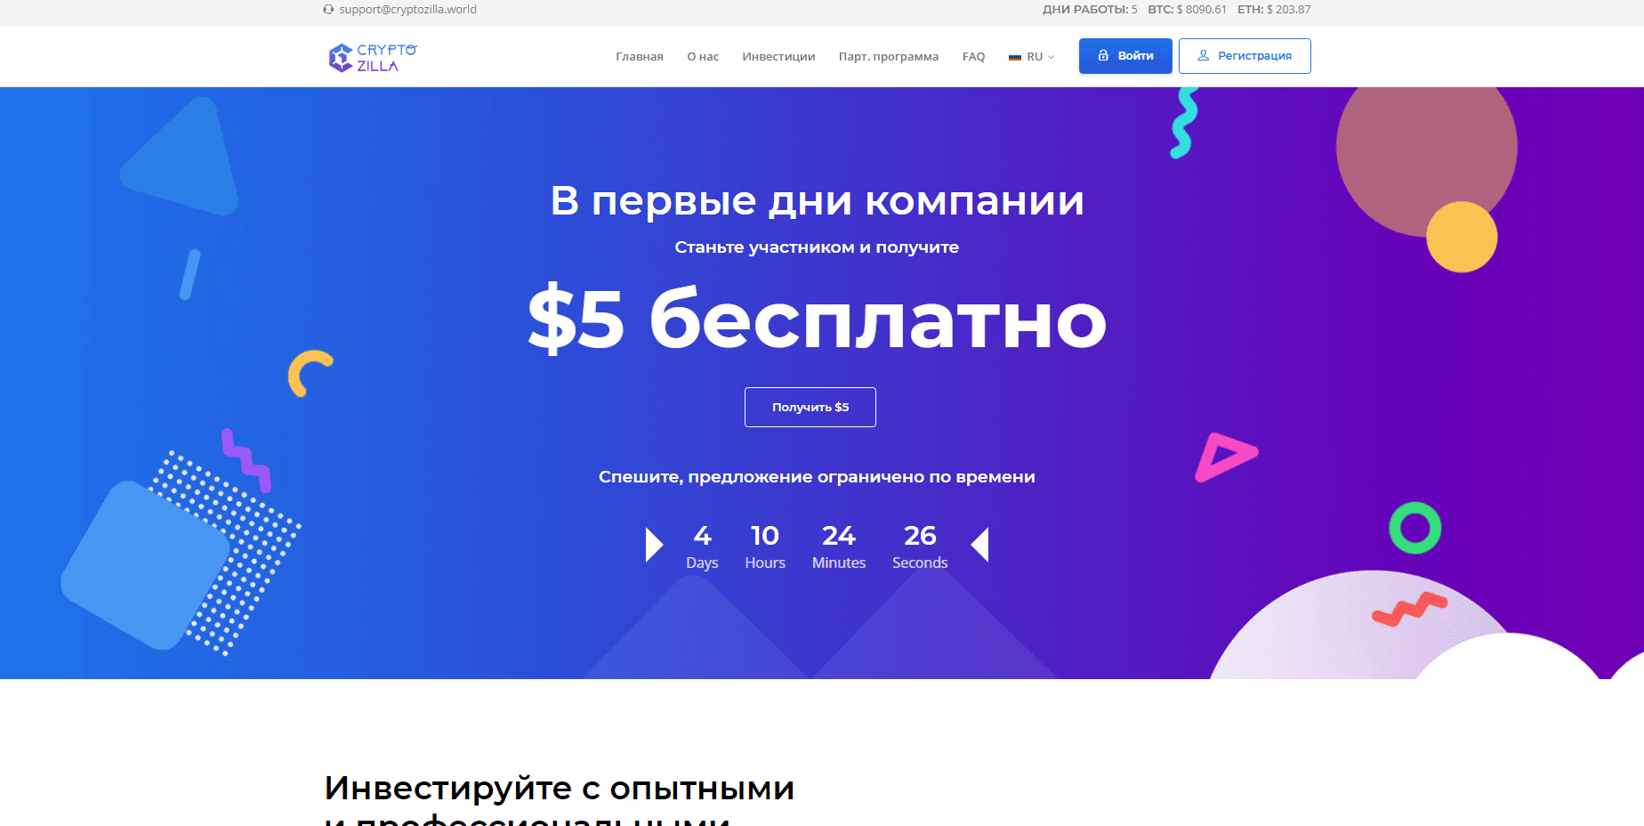Click the countdown Days value
The image size is (1644, 826).
coord(702,536)
